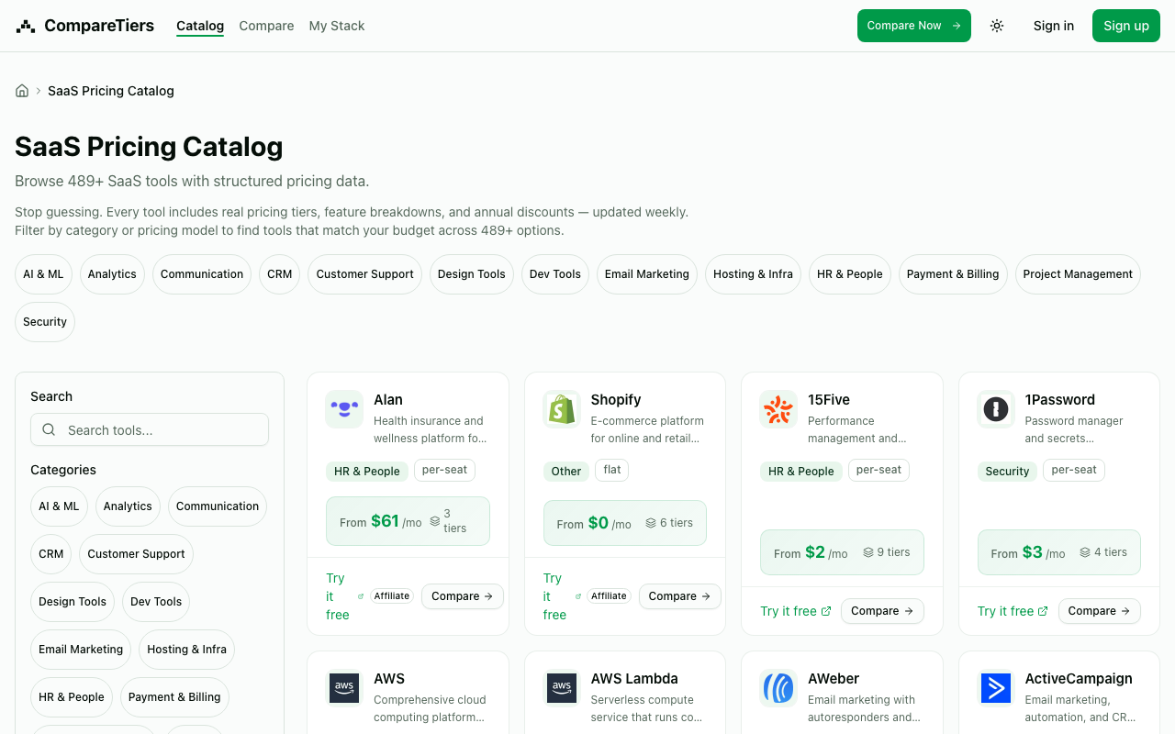
Task: Expand Shopify's 6 tiers pricing details
Action: pyautogui.click(x=670, y=522)
